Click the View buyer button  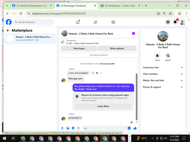[x=79, y=48]
